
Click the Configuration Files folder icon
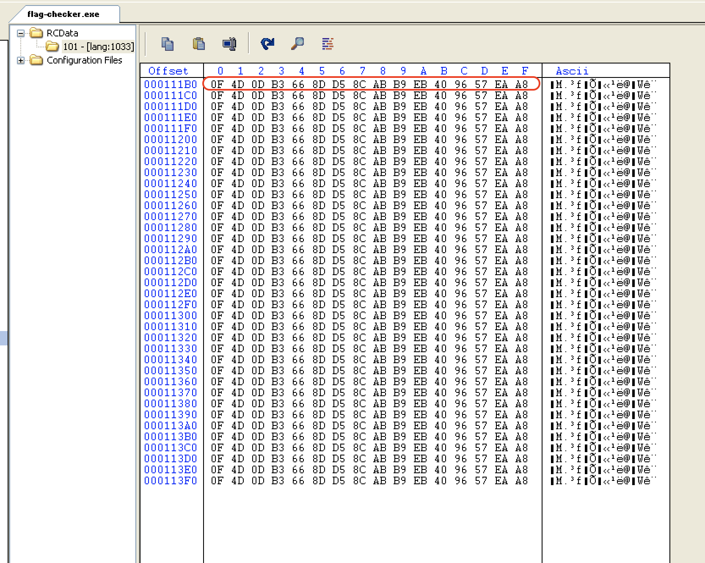click(36, 60)
